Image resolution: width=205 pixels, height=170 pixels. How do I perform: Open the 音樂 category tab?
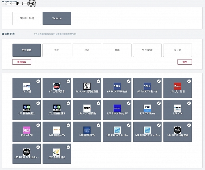pos(117,50)
